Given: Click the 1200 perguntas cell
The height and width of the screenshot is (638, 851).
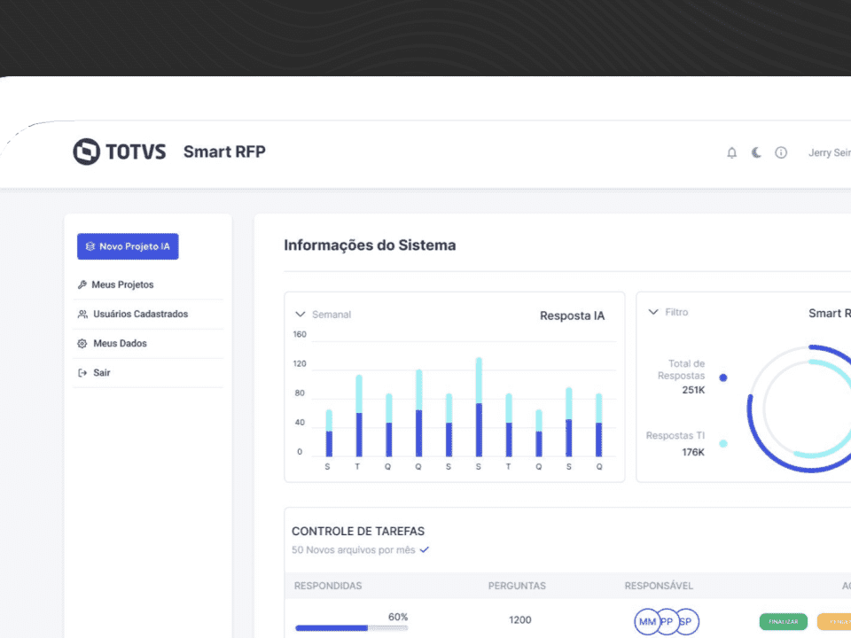Looking at the screenshot, I should point(520,619).
